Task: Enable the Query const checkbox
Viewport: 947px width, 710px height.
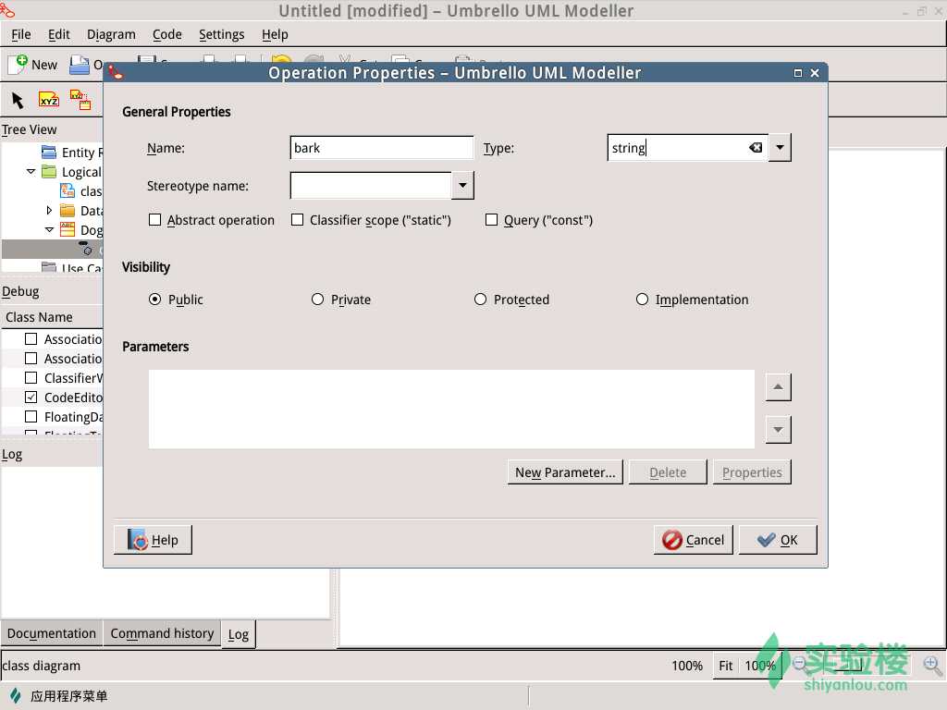Action: point(492,220)
